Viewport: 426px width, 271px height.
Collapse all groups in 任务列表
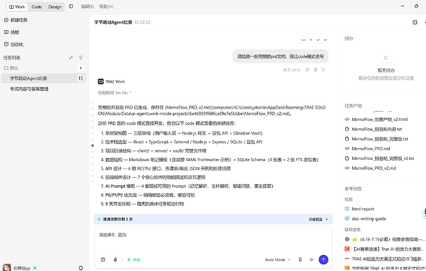tap(71, 57)
